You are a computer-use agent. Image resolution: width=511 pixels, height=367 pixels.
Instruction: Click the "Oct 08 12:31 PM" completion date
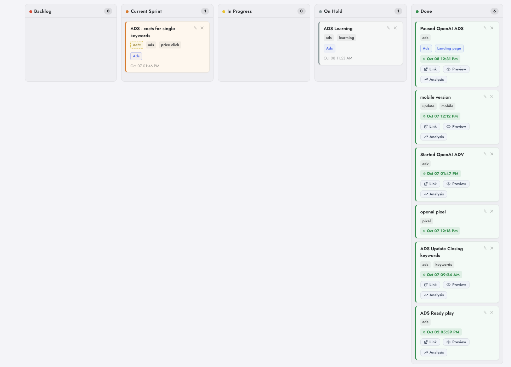[x=440, y=59]
